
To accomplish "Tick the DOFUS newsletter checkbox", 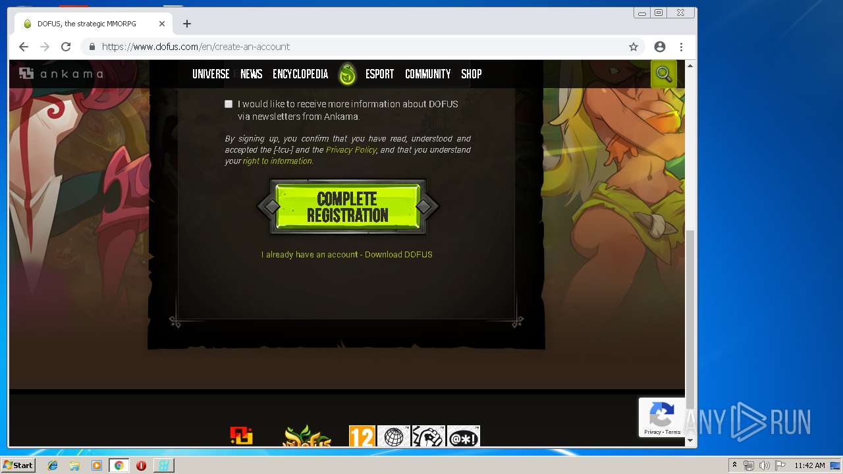I will (x=229, y=104).
